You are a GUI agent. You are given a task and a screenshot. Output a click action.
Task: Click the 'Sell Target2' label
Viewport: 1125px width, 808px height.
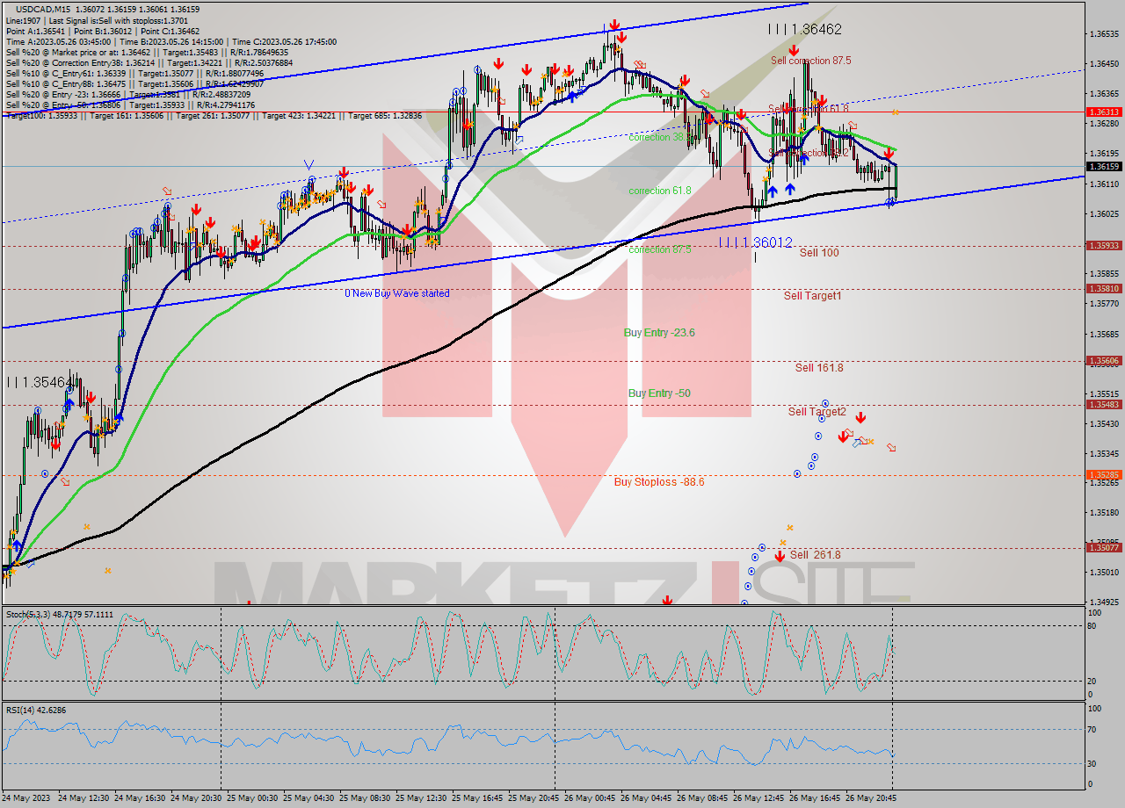pyautogui.click(x=817, y=412)
